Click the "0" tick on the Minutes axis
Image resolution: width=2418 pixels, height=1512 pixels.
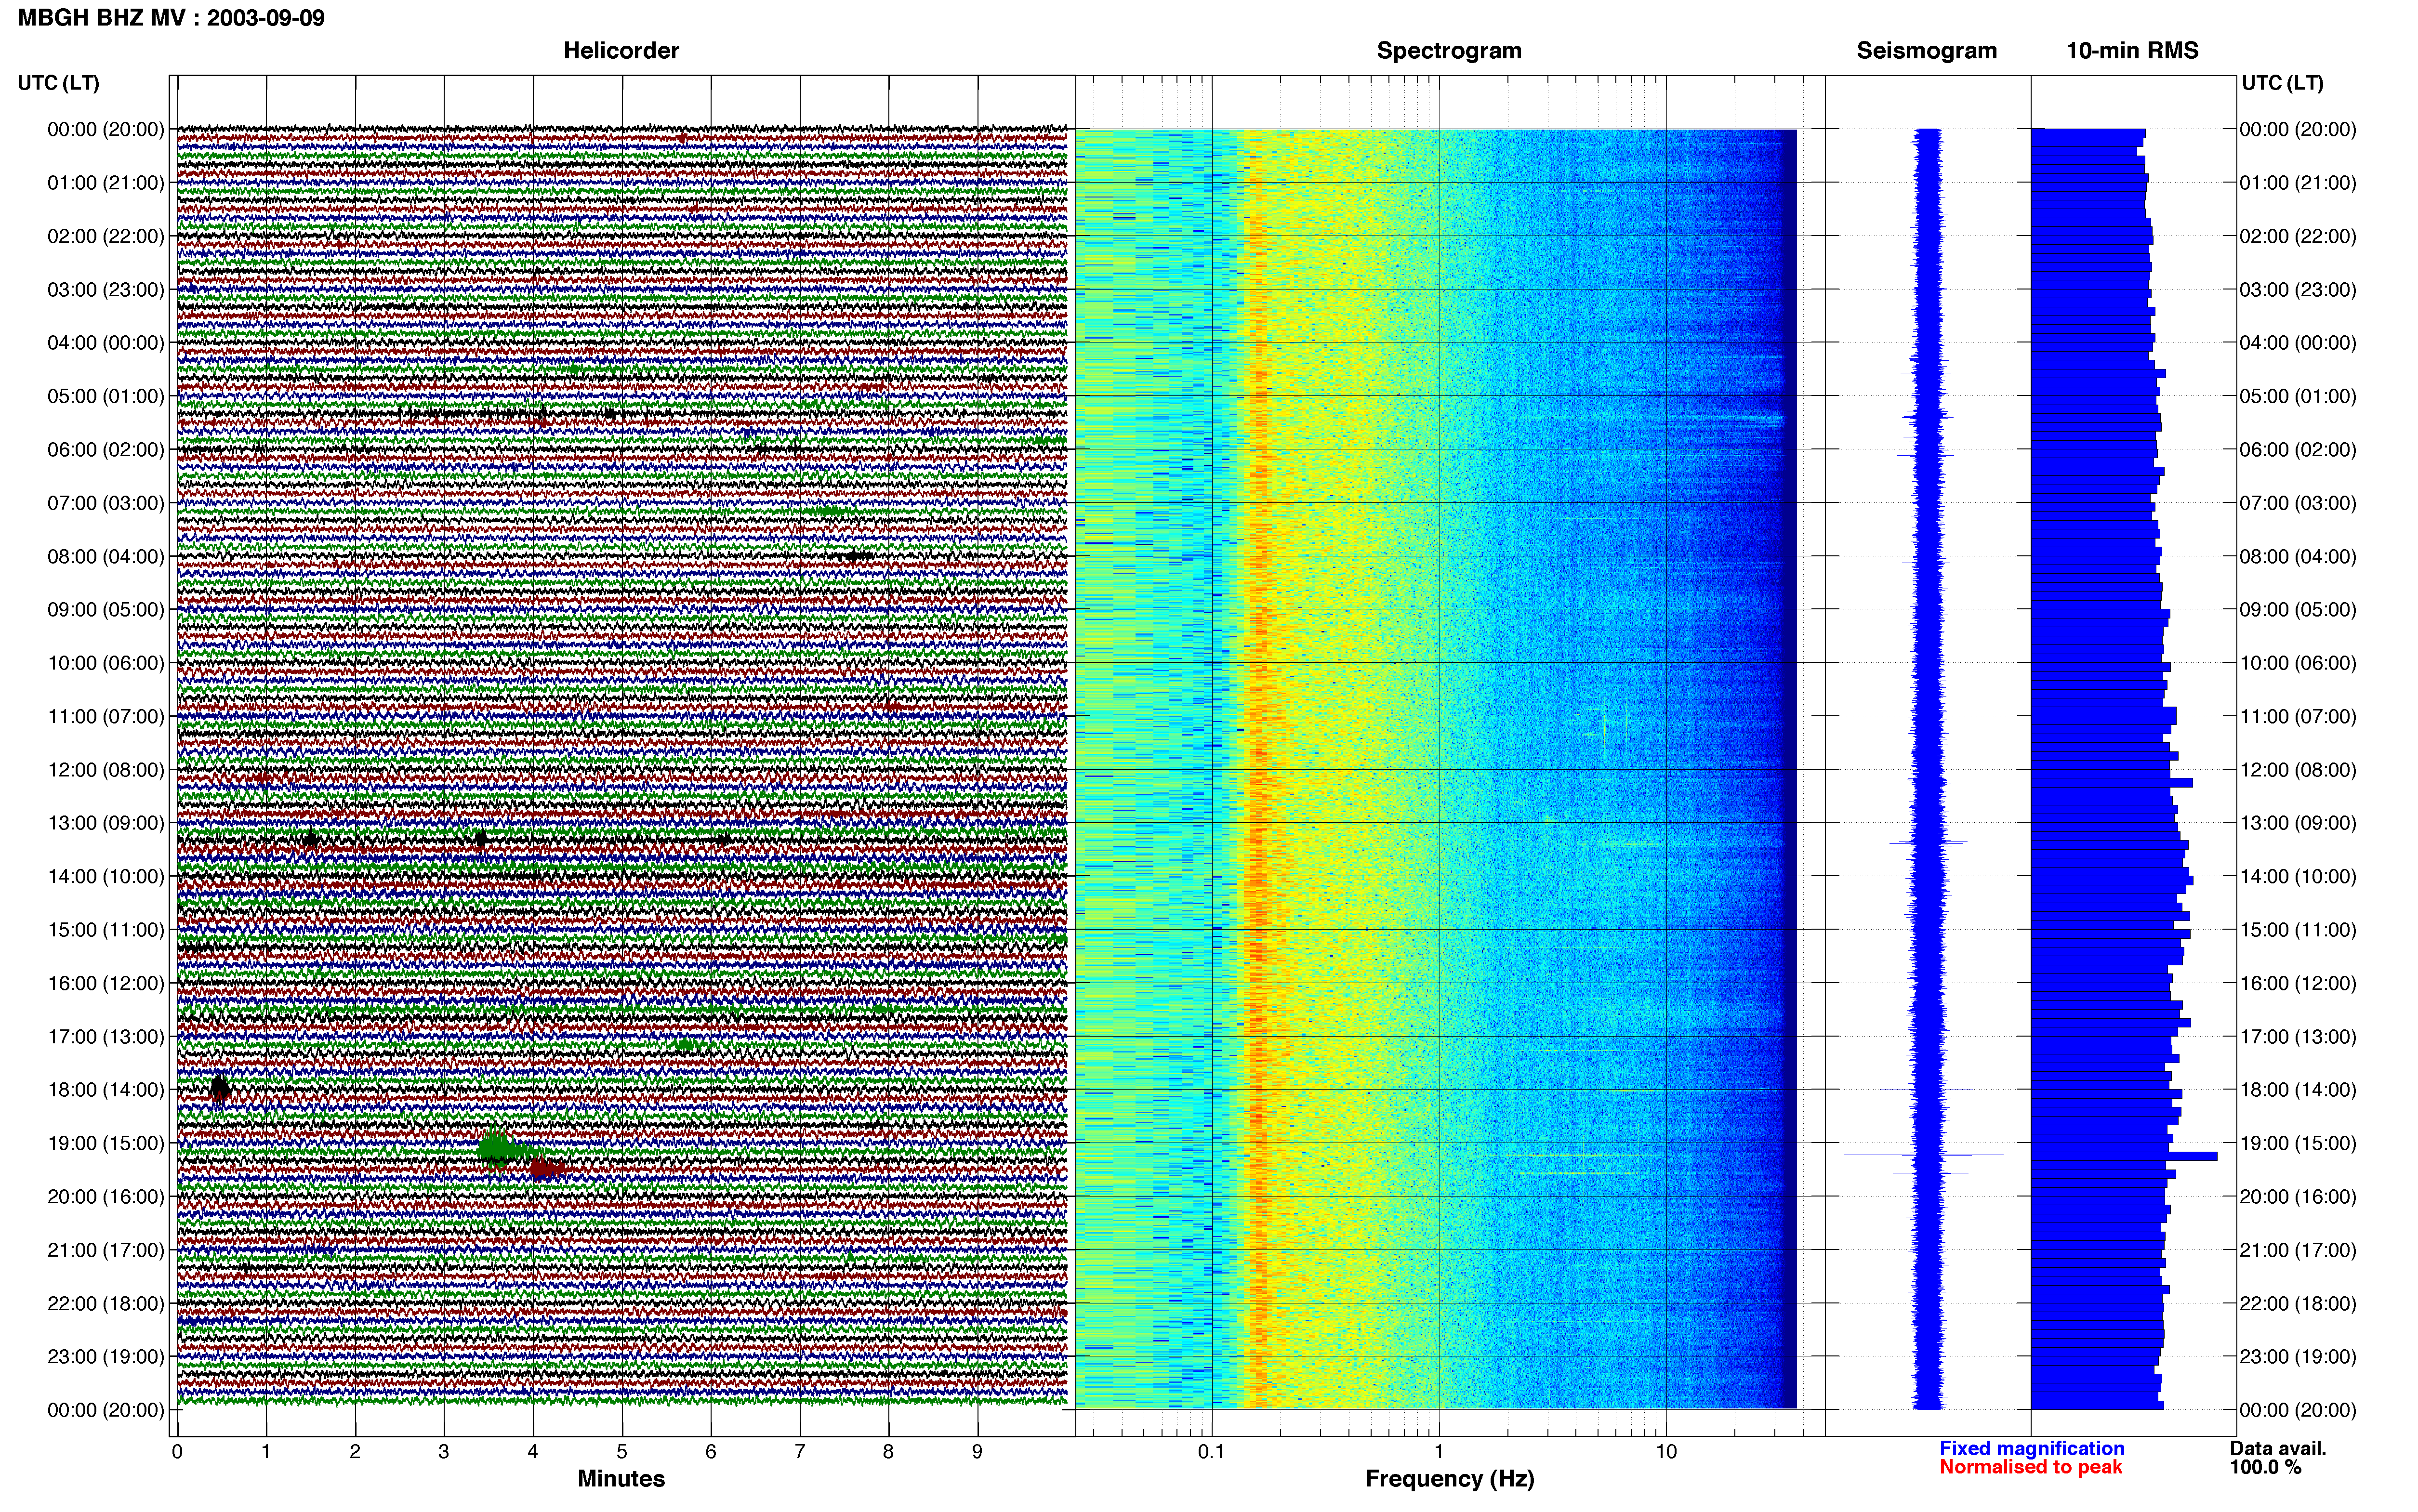coord(177,1452)
